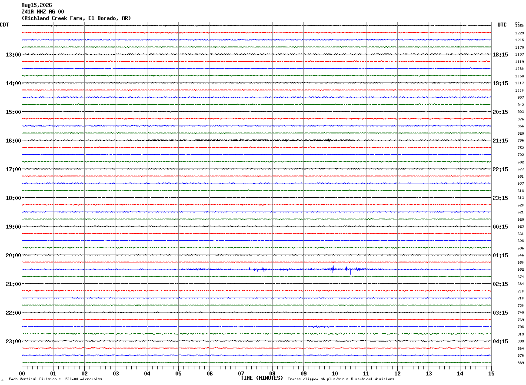Select the 13:00 CDT time label
The width and height of the screenshot is (526, 385).
tap(13, 55)
